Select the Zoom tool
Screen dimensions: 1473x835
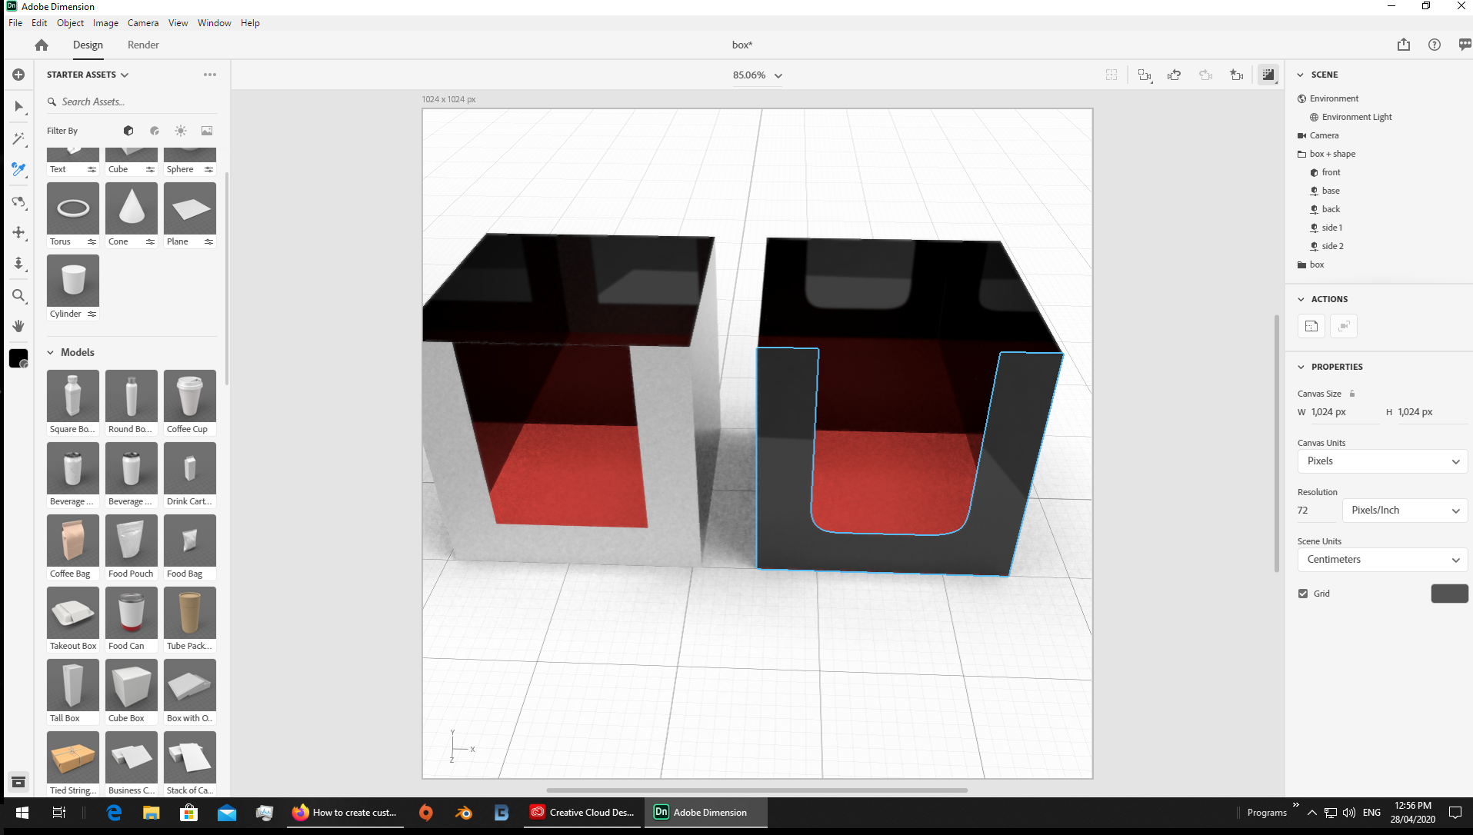[18, 296]
